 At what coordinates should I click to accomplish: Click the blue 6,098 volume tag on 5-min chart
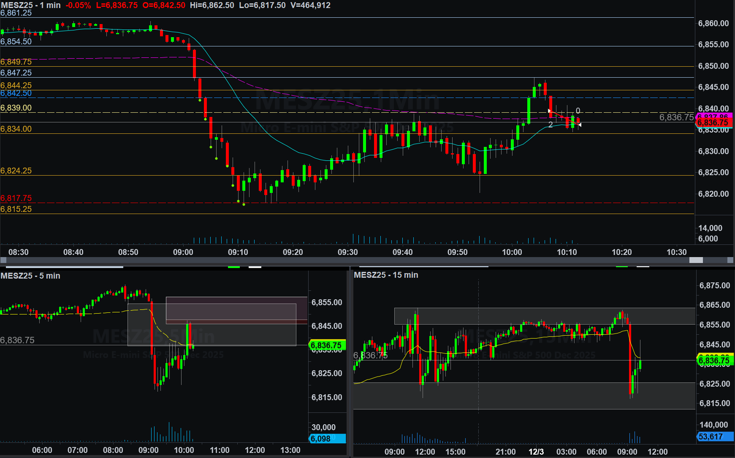[x=327, y=439]
